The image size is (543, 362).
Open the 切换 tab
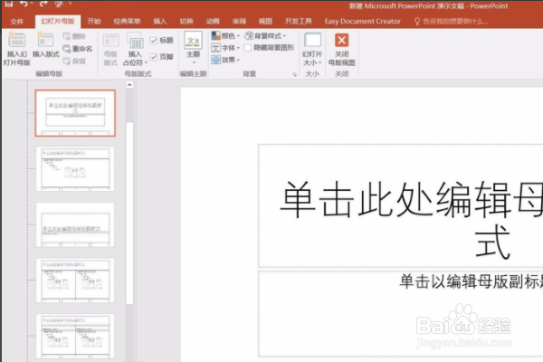click(x=186, y=22)
